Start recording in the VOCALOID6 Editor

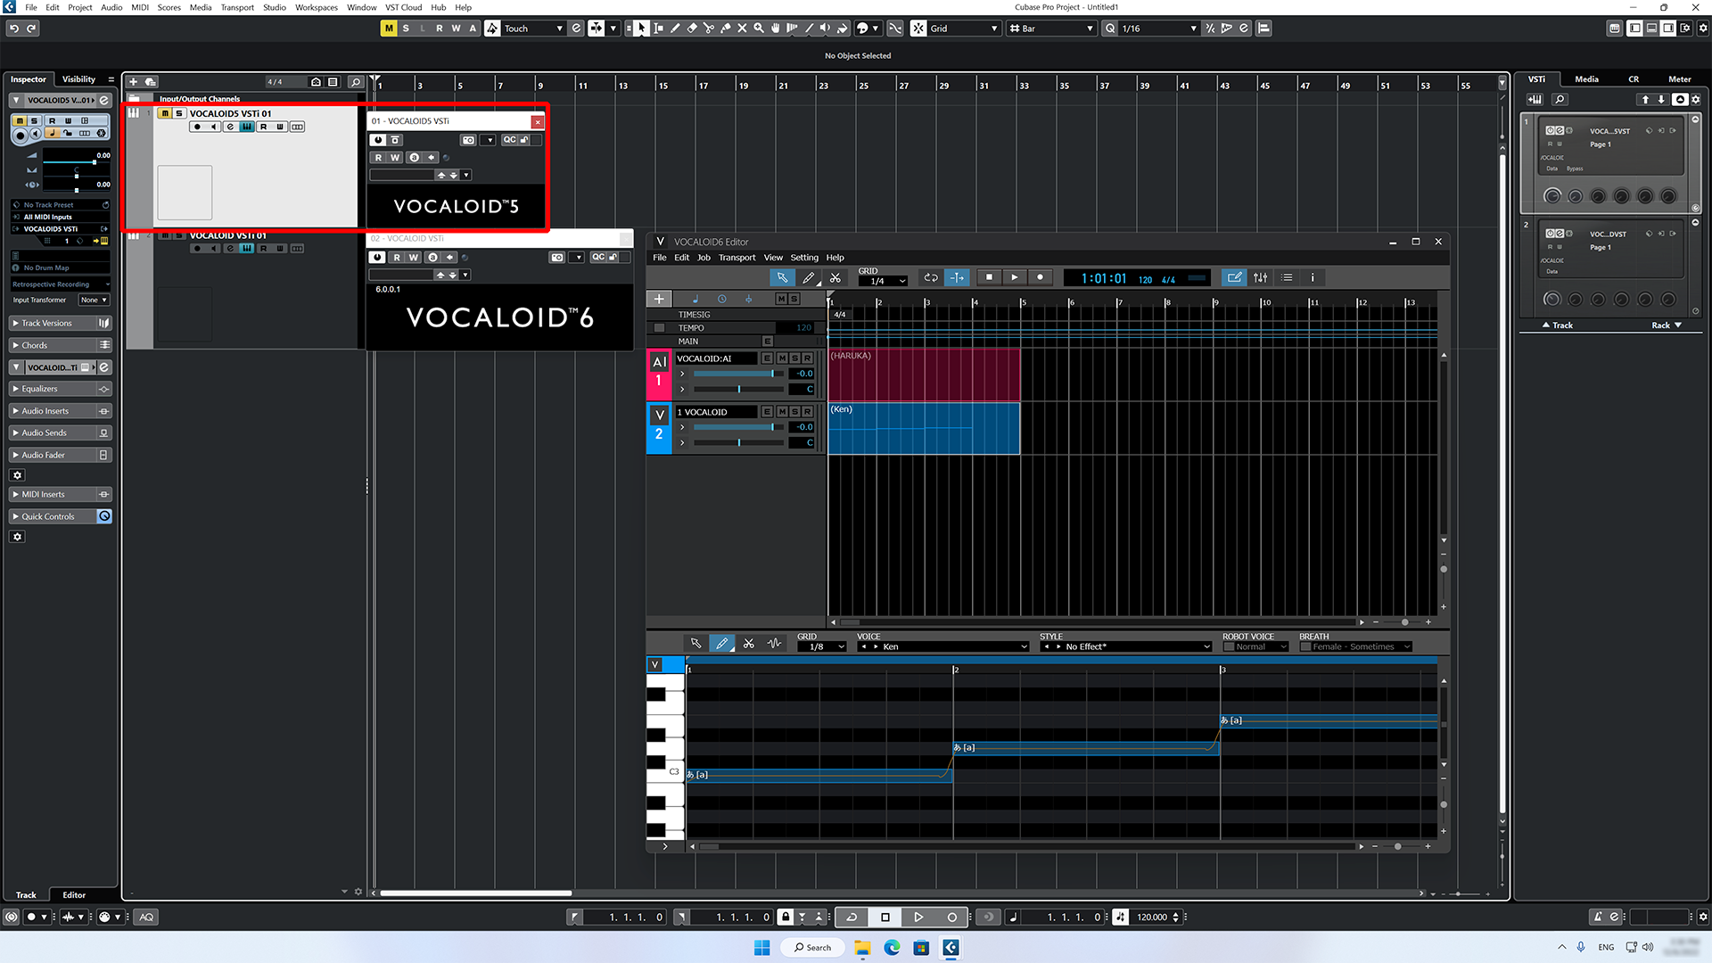tap(1040, 277)
